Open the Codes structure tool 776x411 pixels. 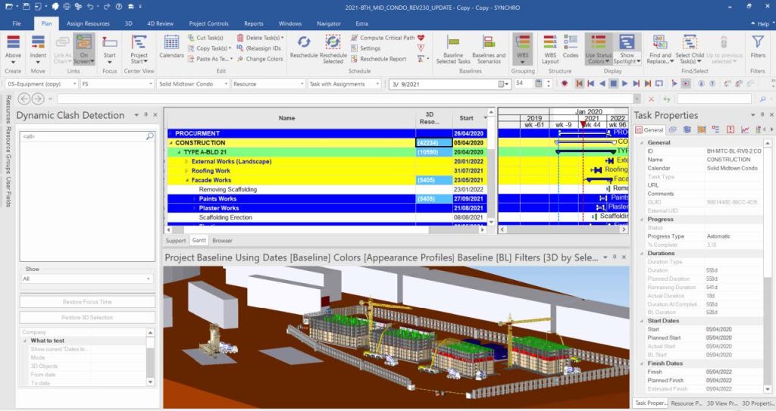571,48
